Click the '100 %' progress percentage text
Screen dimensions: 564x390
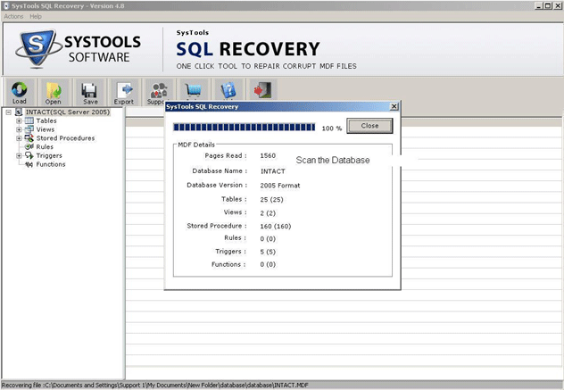[x=332, y=129]
